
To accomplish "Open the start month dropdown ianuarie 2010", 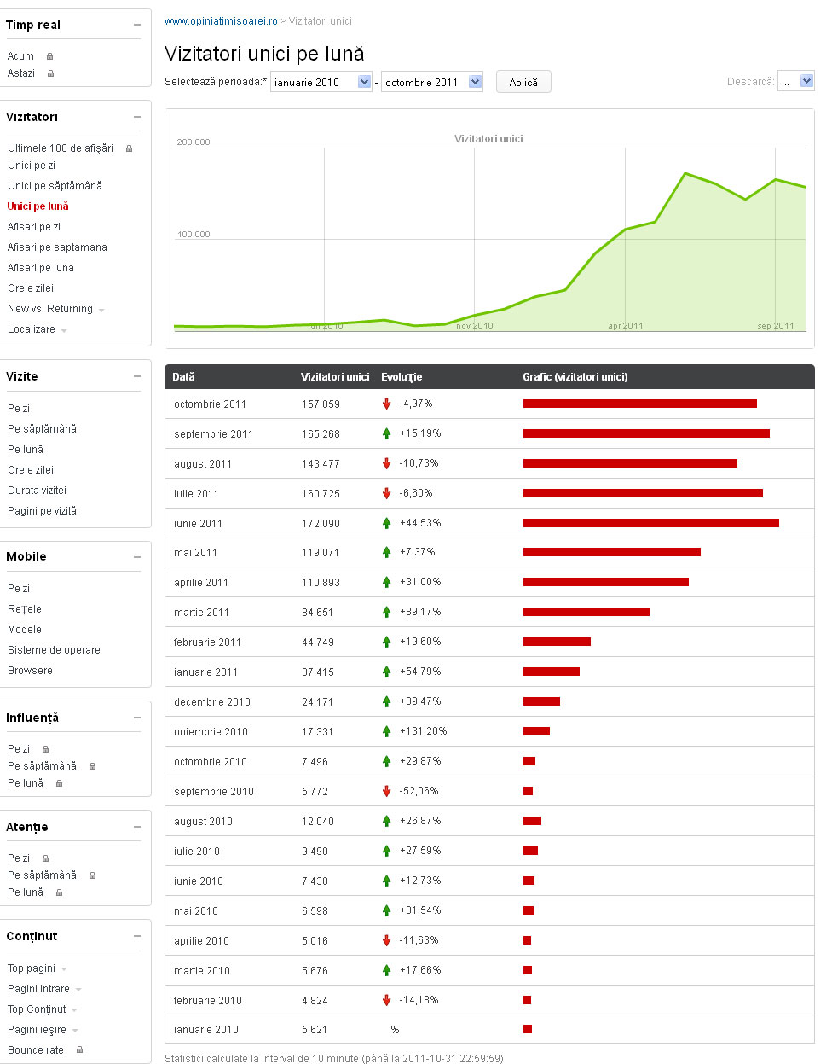I will (x=321, y=82).
